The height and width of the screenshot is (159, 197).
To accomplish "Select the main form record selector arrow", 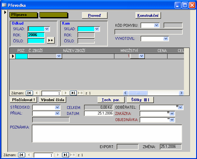I will click(x=5, y=12).
